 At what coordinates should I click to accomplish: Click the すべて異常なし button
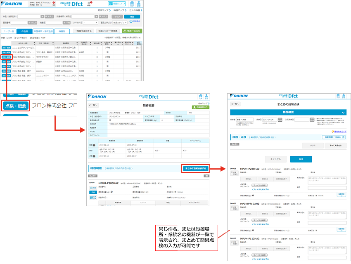[x=336, y=145]
